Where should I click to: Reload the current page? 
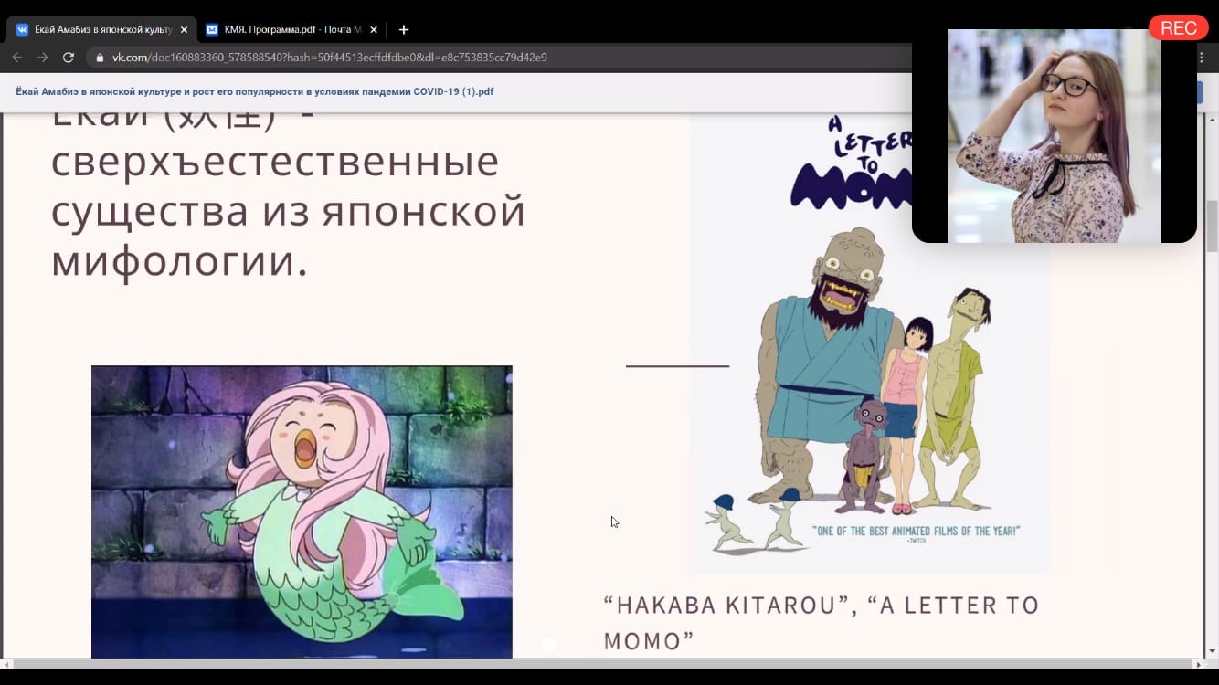coord(68,58)
